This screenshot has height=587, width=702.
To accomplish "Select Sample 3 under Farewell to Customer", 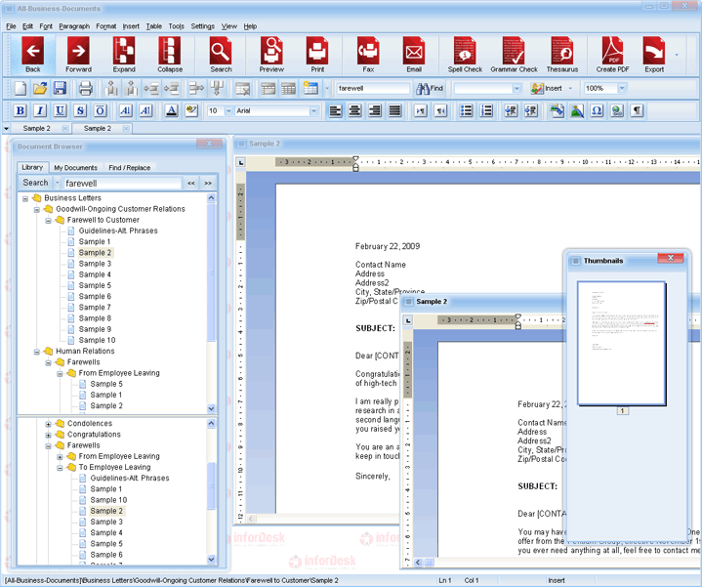I will (x=95, y=264).
